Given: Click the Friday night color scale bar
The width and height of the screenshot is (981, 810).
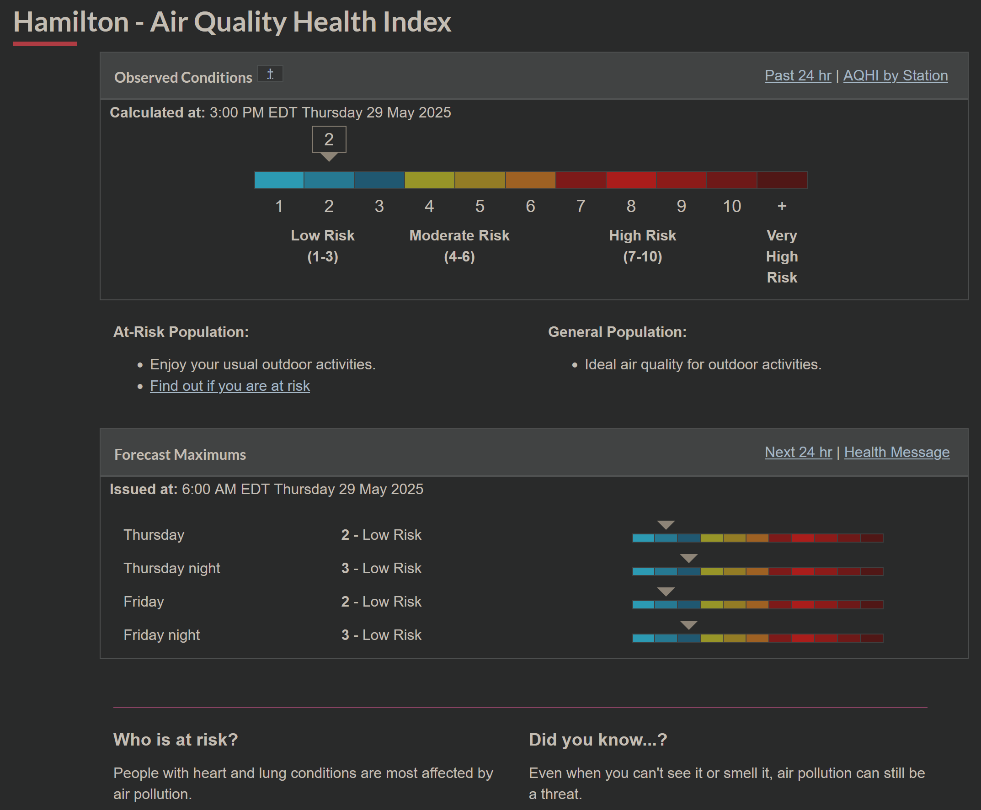Looking at the screenshot, I should [757, 638].
